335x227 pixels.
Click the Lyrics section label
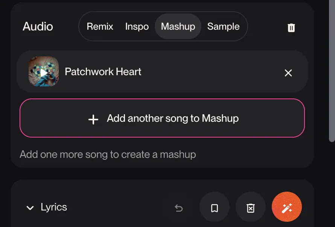pos(54,207)
